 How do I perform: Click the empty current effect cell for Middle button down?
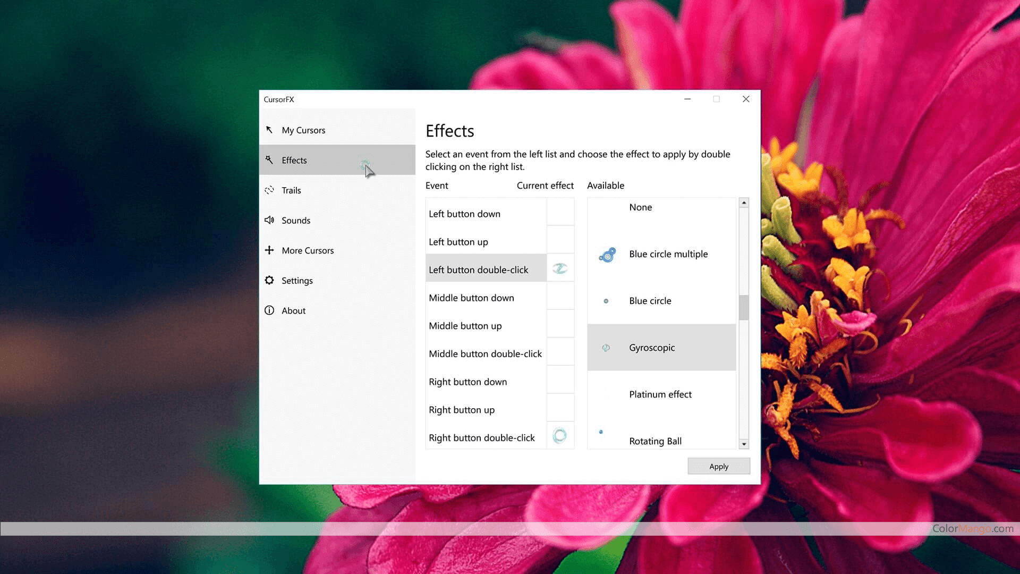tap(560, 296)
